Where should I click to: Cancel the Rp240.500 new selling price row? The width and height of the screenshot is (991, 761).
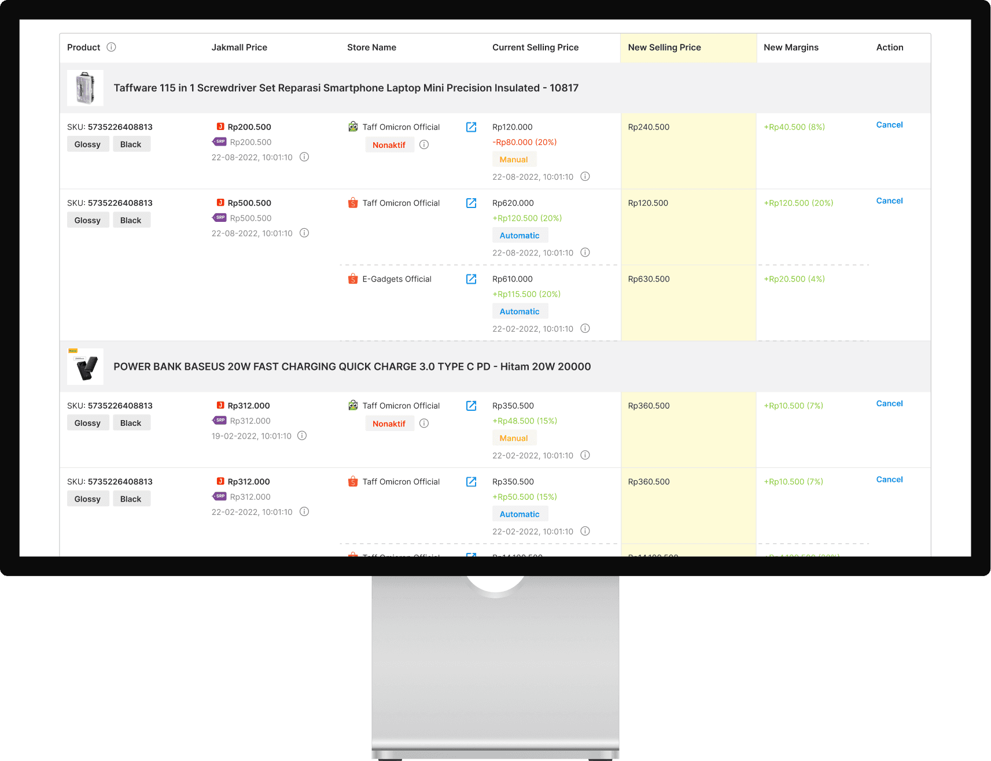pos(889,125)
